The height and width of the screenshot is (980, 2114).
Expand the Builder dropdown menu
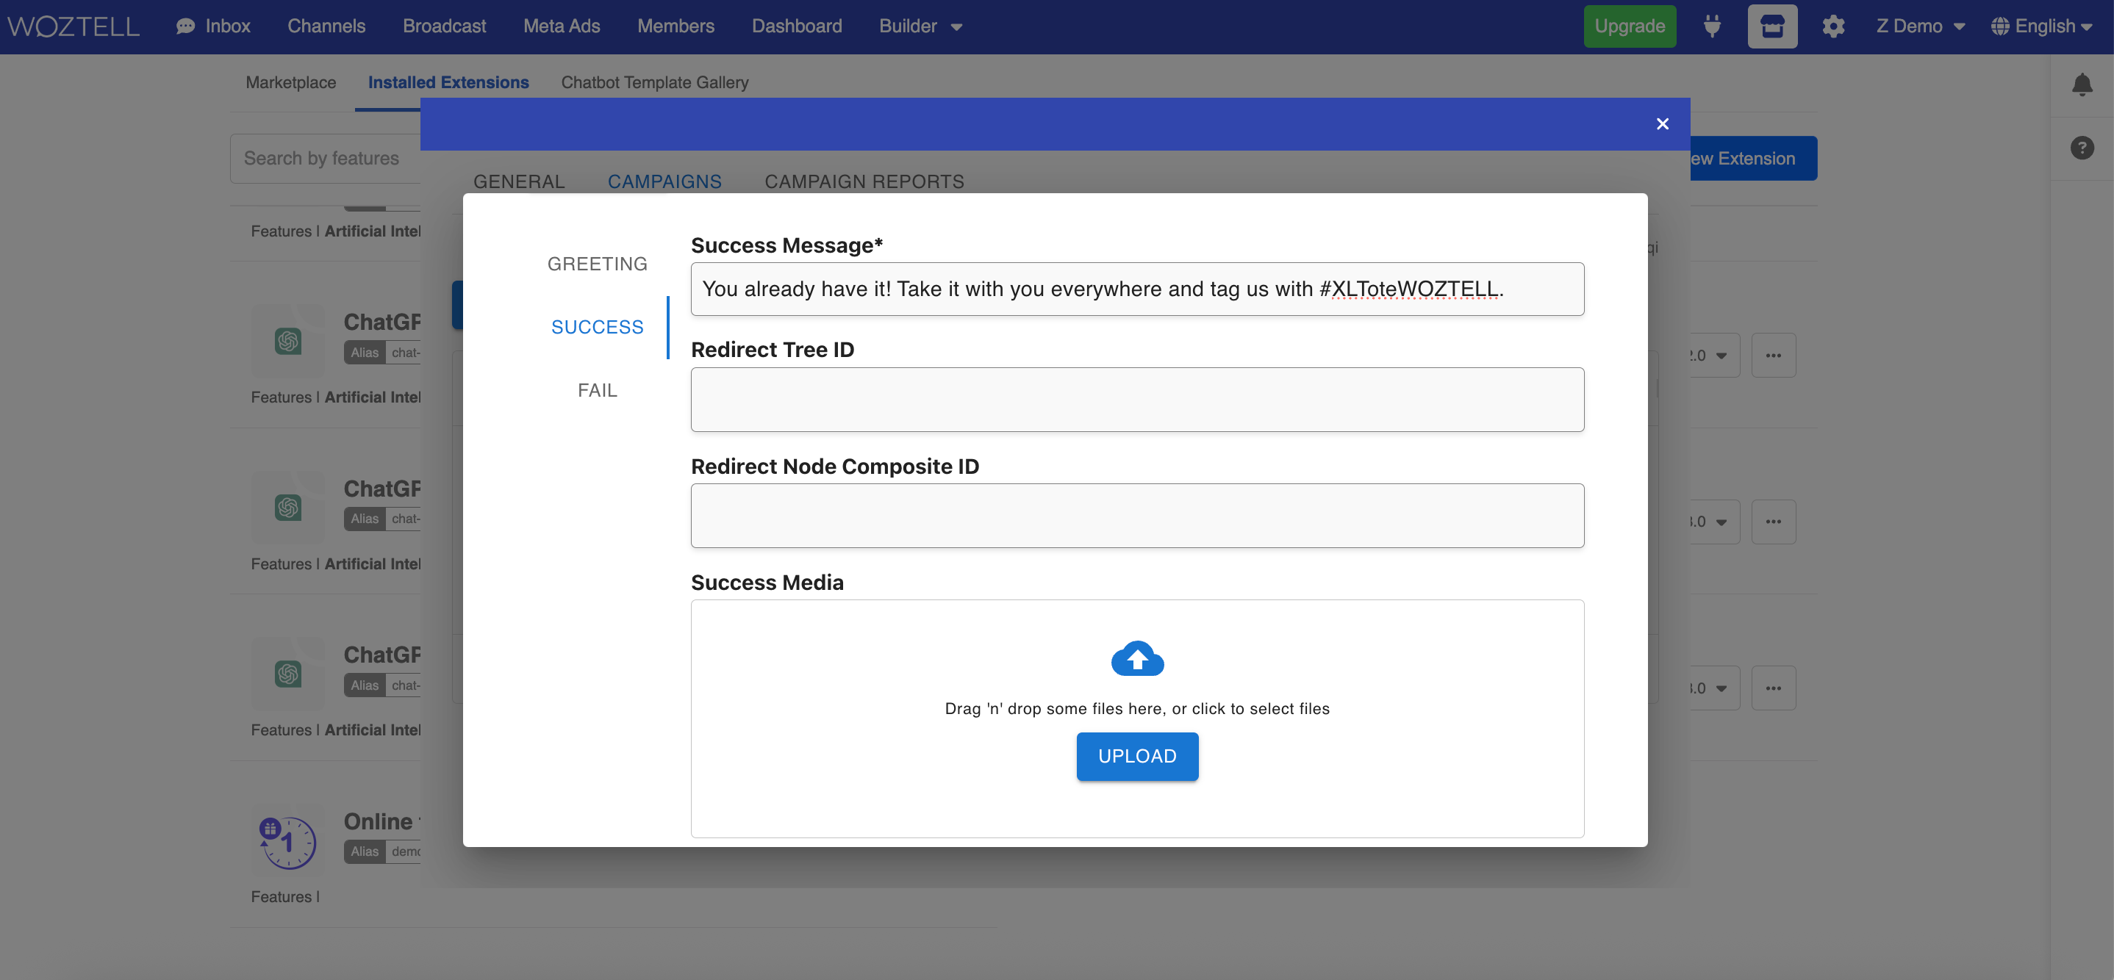click(x=920, y=26)
